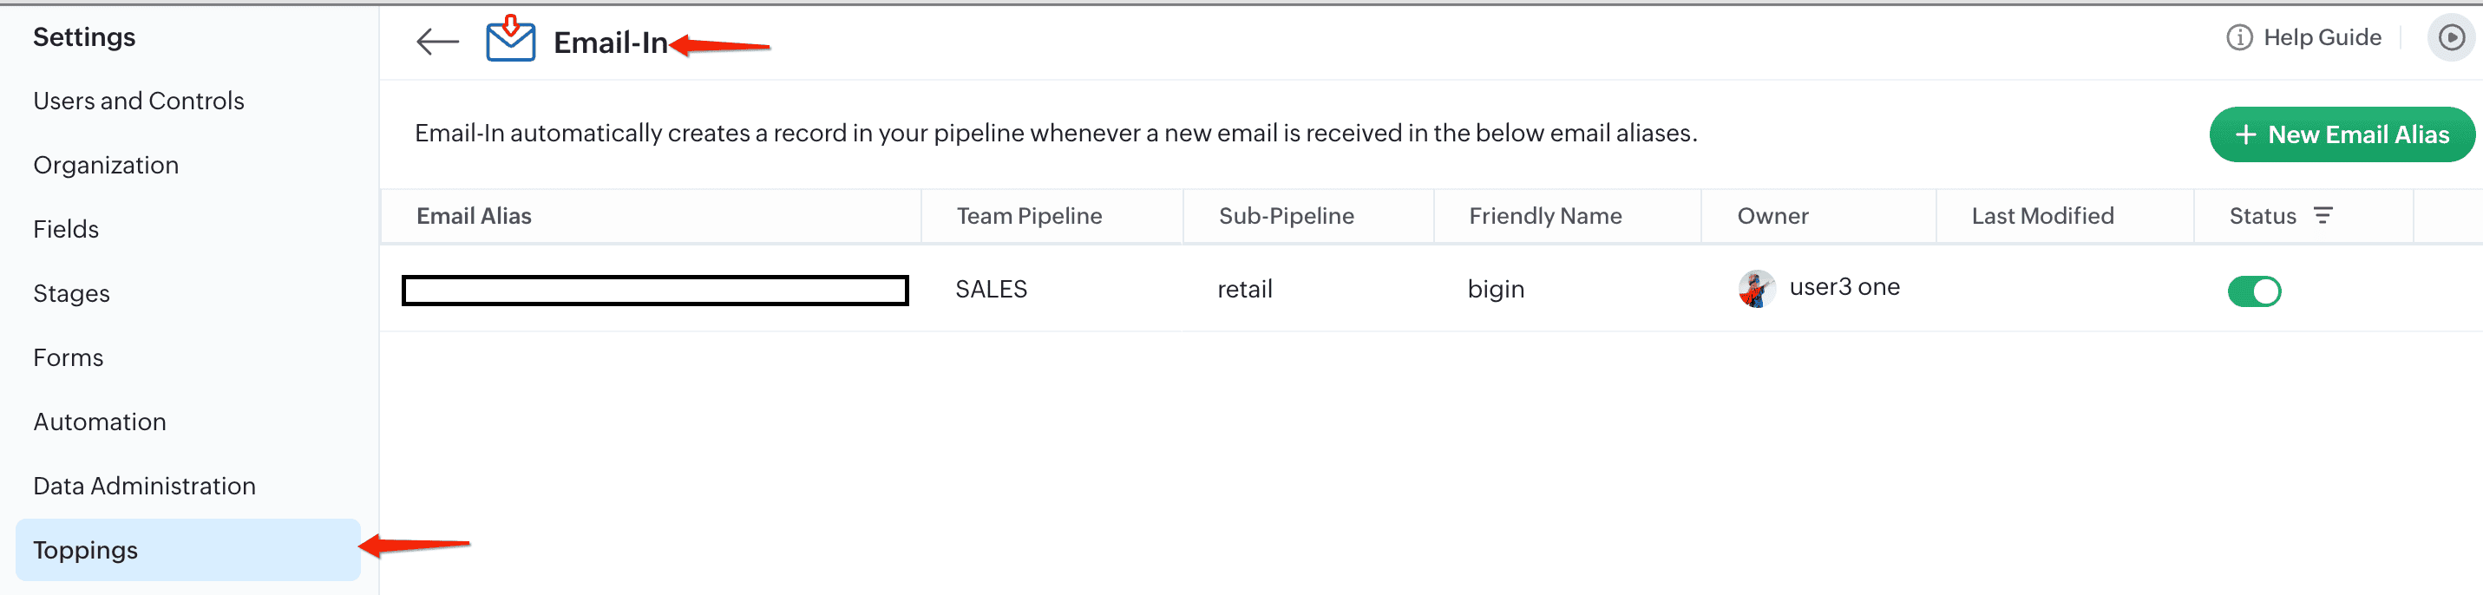This screenshot has height=595, width=2483.
Task: Go to Fields settings
Action: tap(66, 230)
